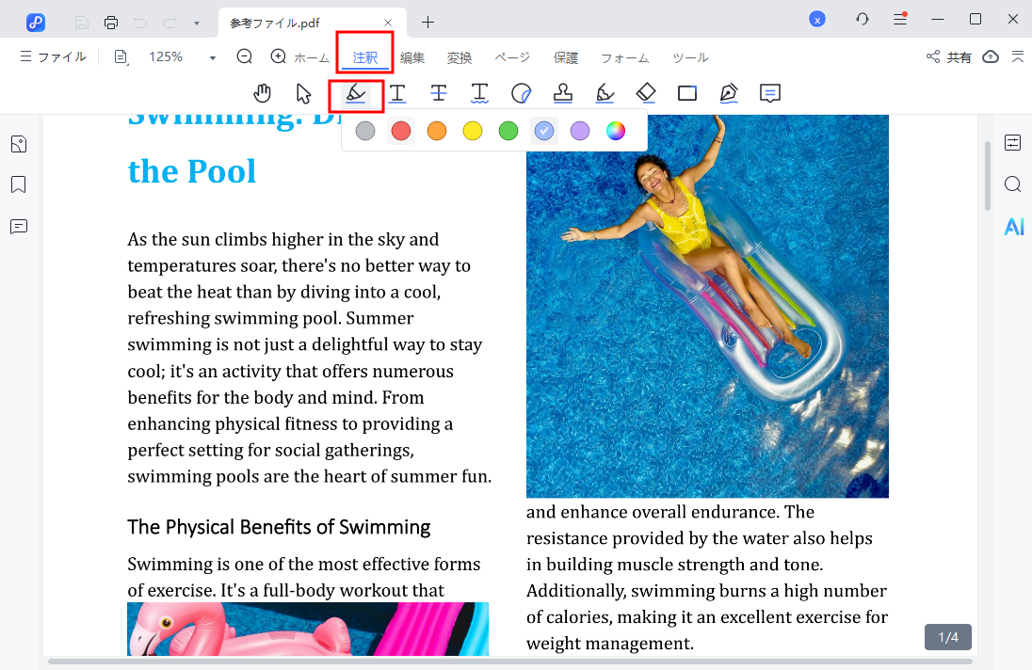Select the stamp annotation tool
Screen dimensions: 1032x670
562,93
